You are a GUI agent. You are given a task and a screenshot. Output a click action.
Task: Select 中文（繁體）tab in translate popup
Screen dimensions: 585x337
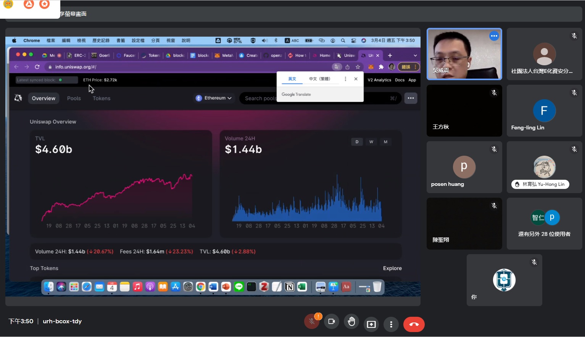tap(319, 79)
